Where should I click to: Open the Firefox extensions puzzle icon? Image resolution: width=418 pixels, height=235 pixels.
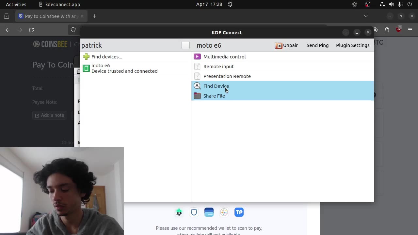(387, 30)
